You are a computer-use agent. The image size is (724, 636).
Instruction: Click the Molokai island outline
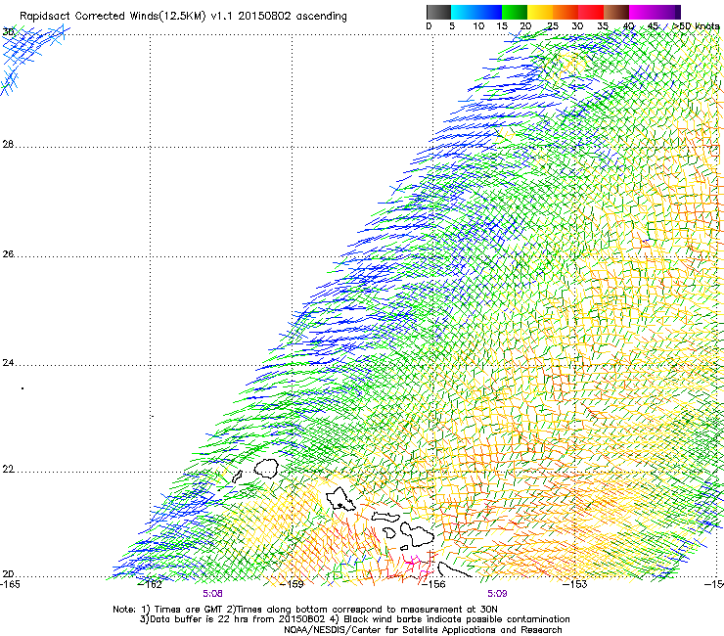click(x=386, y=517)
